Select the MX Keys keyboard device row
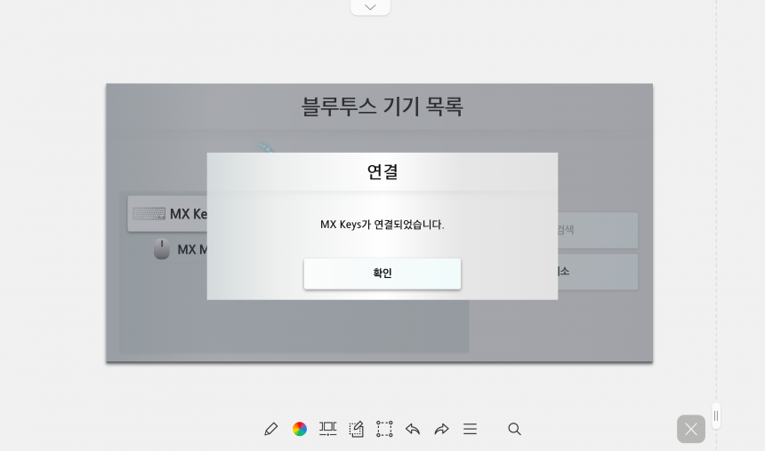This screenshot has width=765, height=451. pyautogui.click(x=167, y=214)
